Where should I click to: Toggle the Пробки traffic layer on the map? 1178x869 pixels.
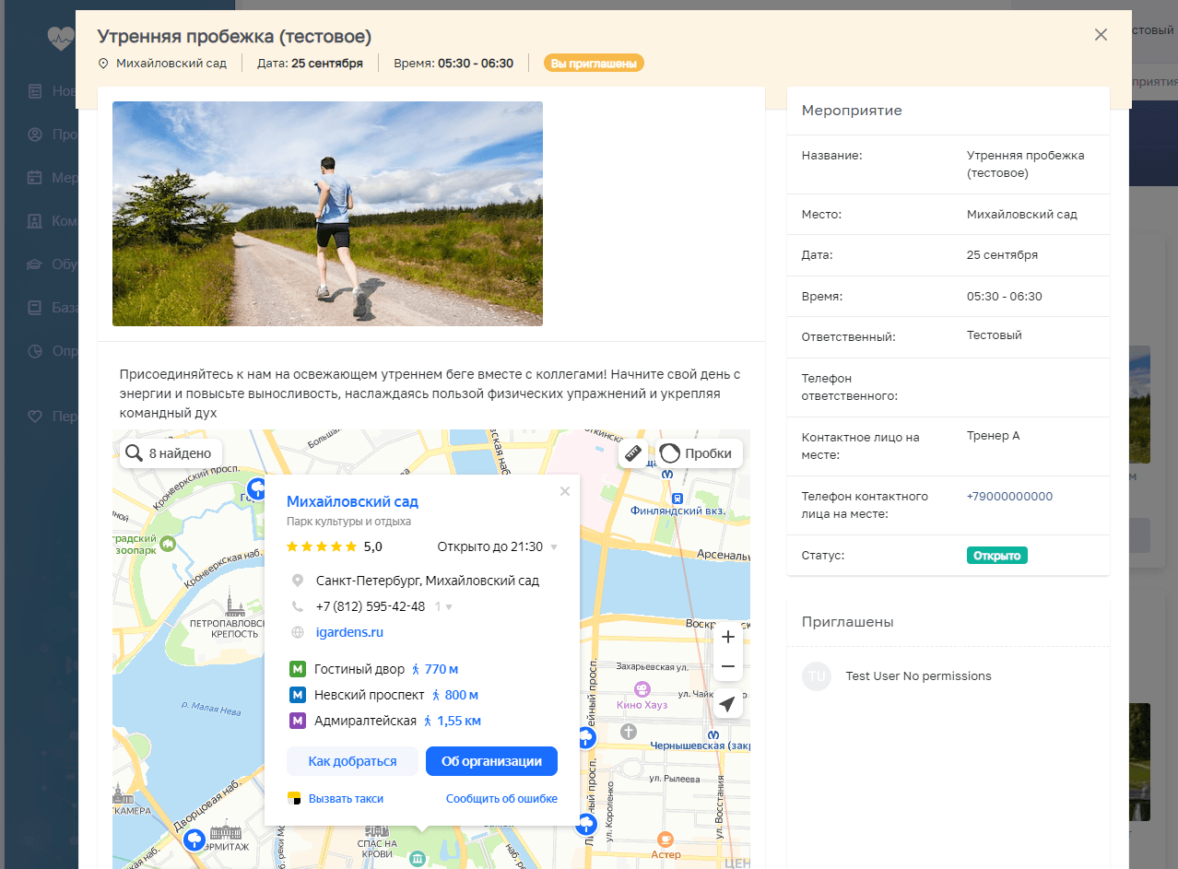tap(699, 453)
